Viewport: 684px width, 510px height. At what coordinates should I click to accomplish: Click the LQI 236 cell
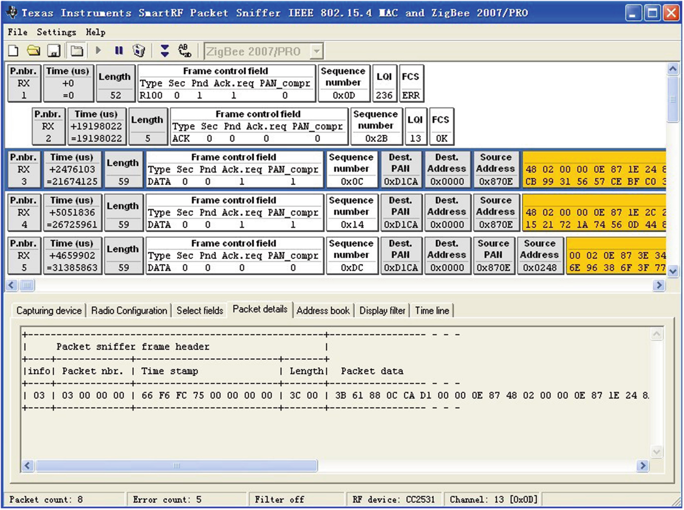coord(384,83)
